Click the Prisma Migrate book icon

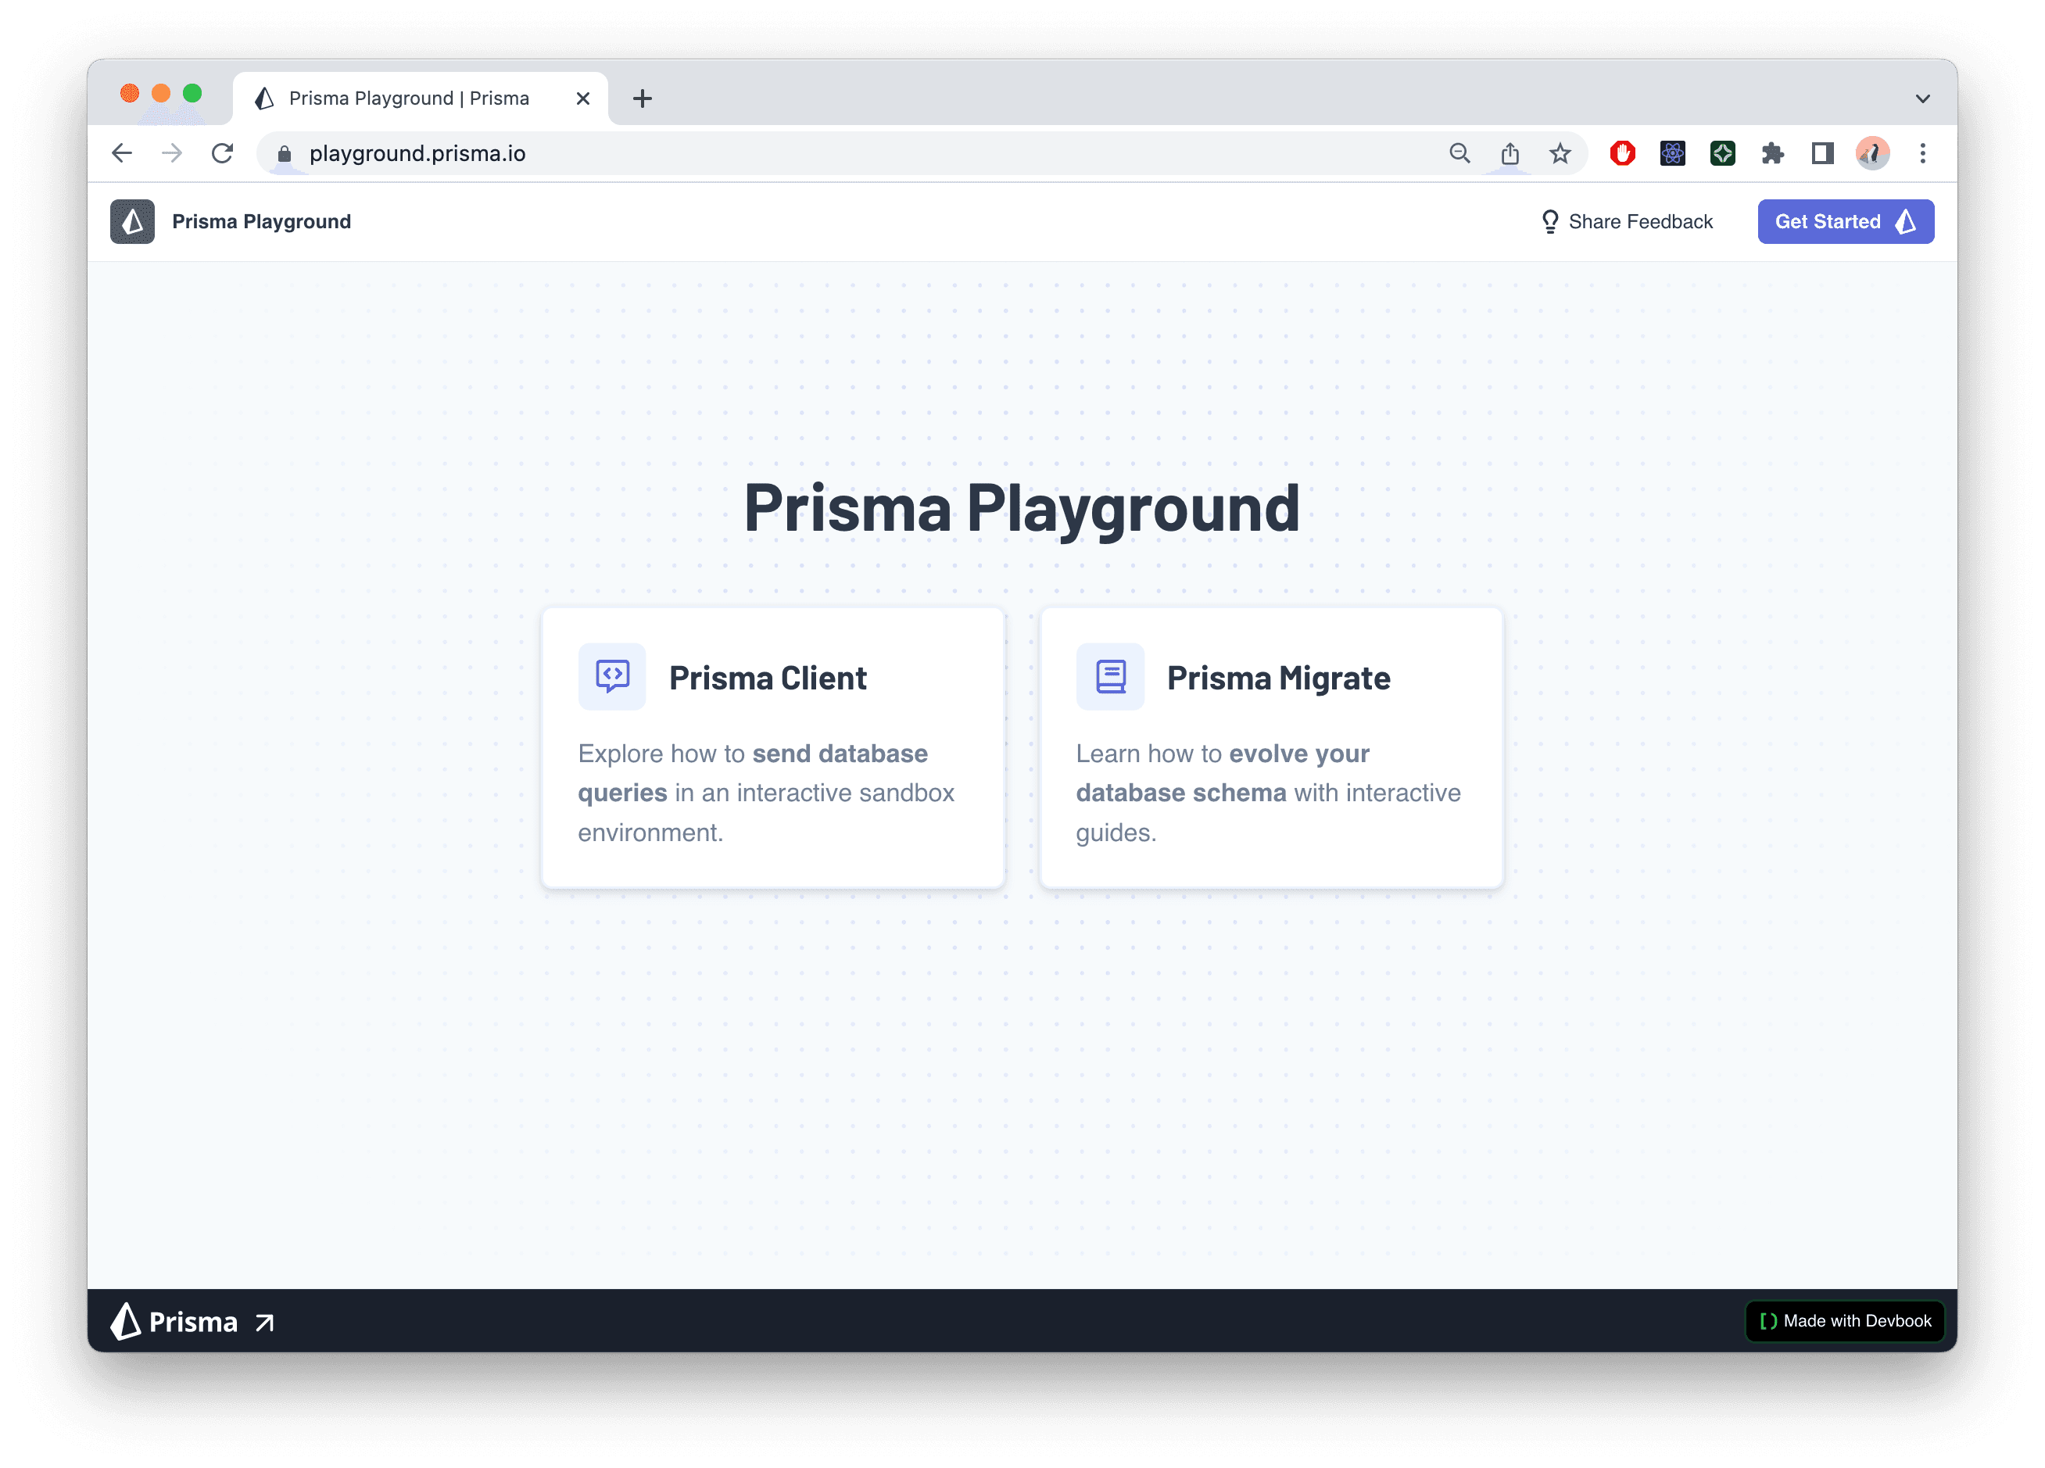click(1110, 676)
